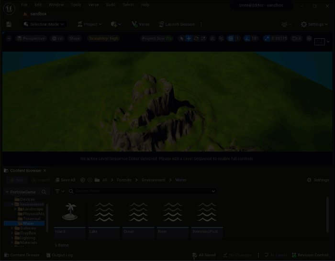
Task: Click the folder tree search icon
Action: [44, 192]
